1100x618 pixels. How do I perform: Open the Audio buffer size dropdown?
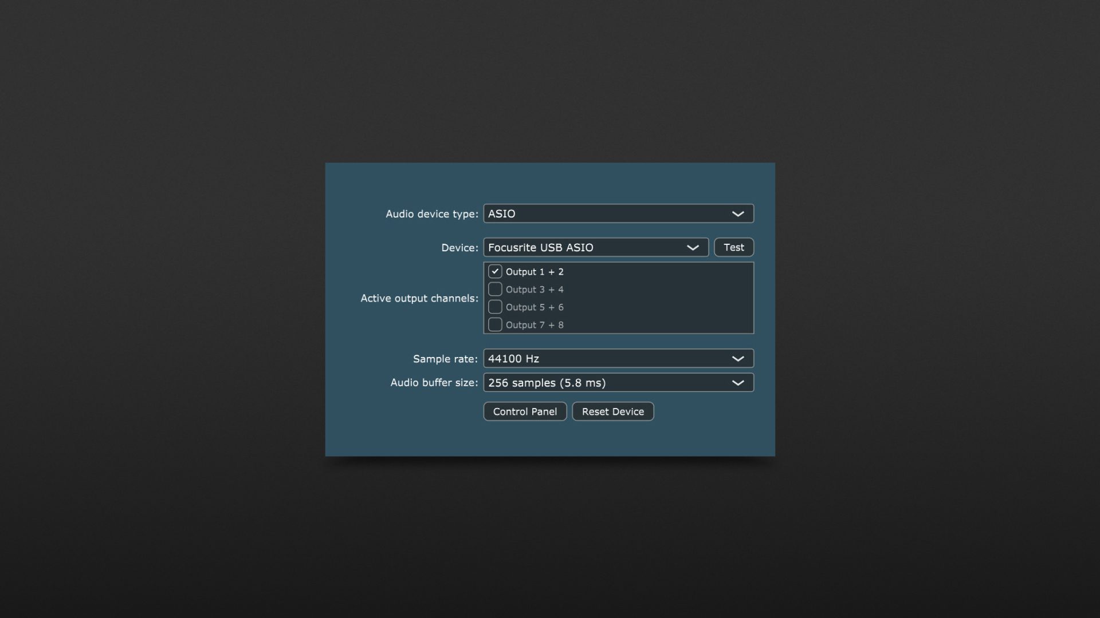click(x=607, y=382)
